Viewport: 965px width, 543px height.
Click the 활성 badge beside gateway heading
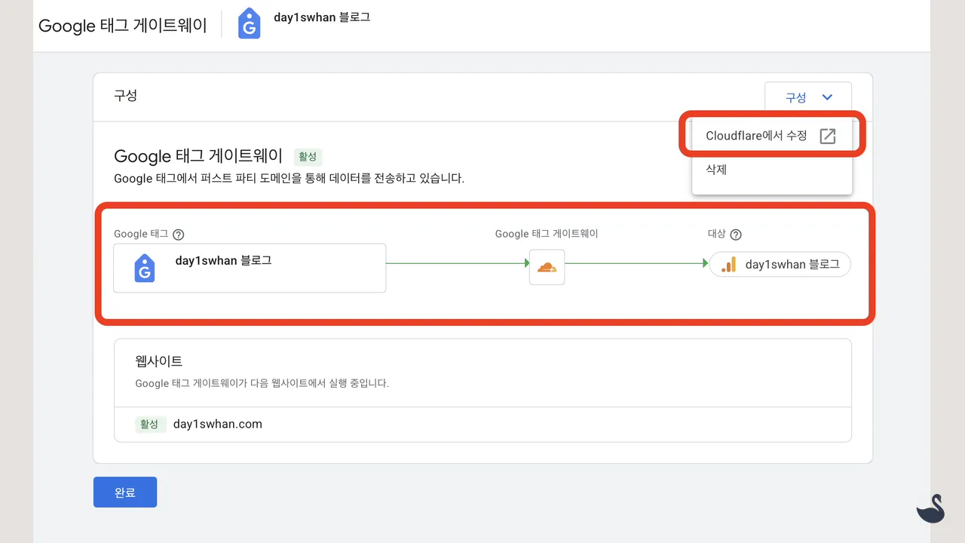click(308, 157)
